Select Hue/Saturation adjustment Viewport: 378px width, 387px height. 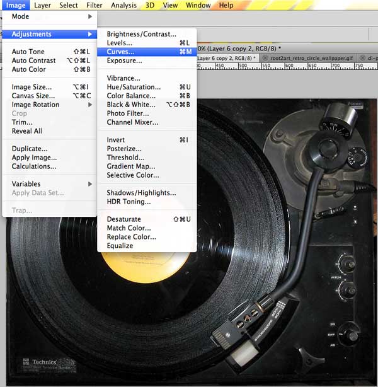pos(147,87)
